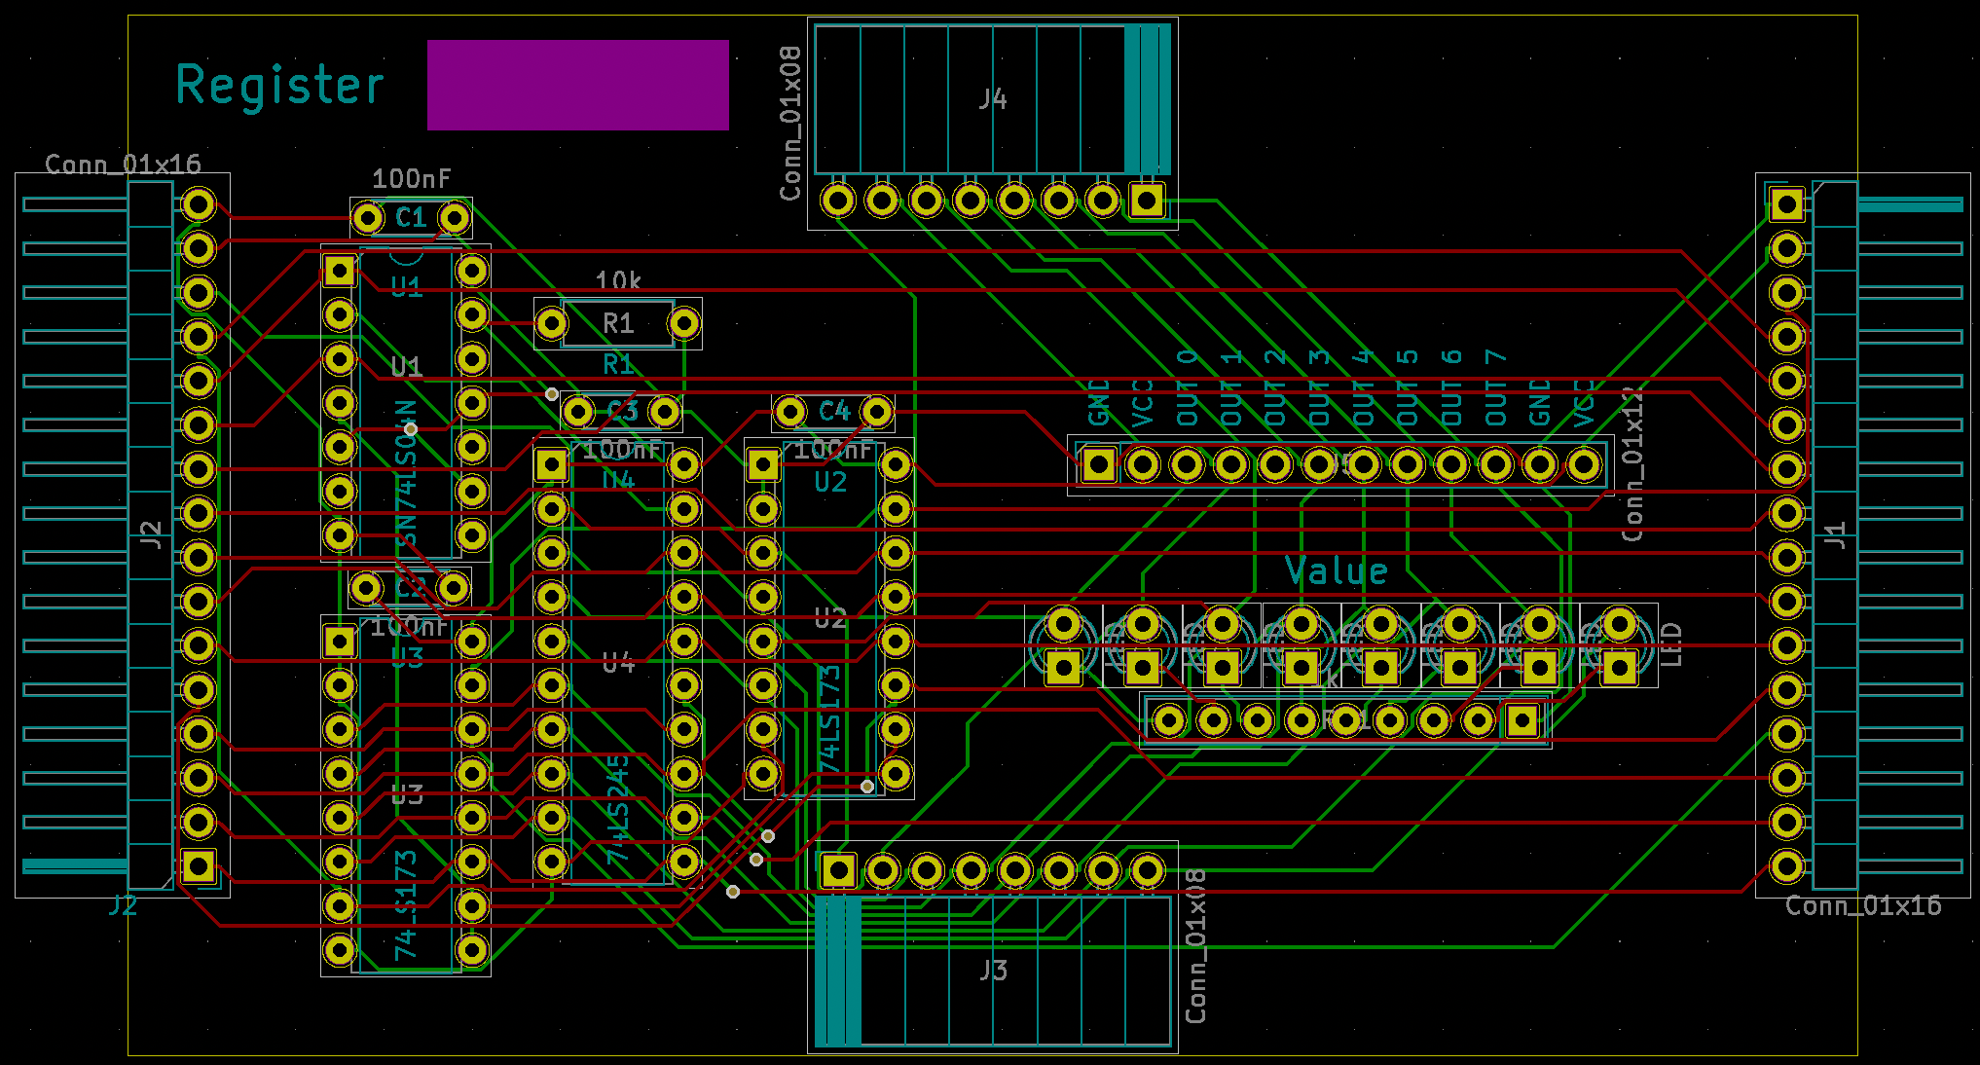Image resolution: width=1980 pixels, height=1065 pixels.
Task: Select the right pad of resistor R1
Action: [684, 323]
